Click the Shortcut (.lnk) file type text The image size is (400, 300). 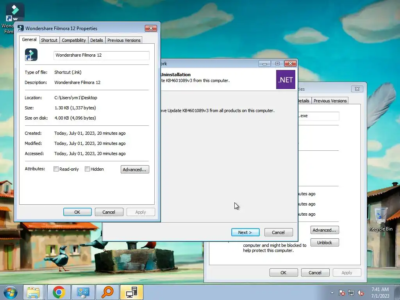[x=68, y=72]
